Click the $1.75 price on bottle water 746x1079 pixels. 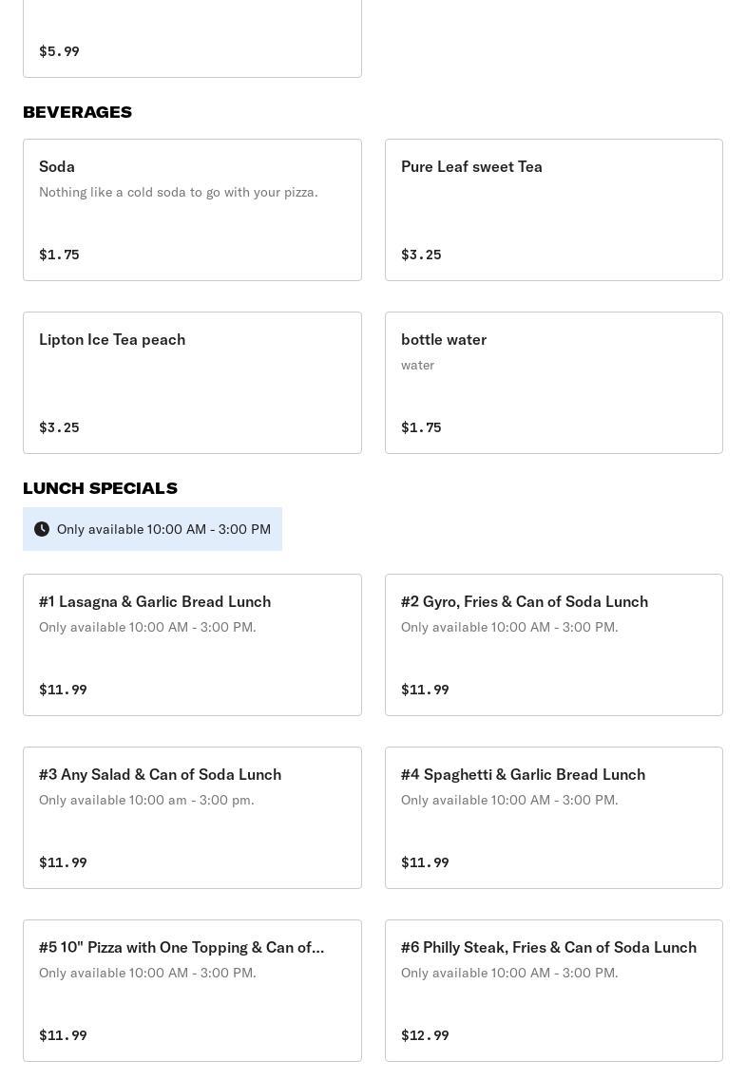pyautogui.click(x=421, y=427)
